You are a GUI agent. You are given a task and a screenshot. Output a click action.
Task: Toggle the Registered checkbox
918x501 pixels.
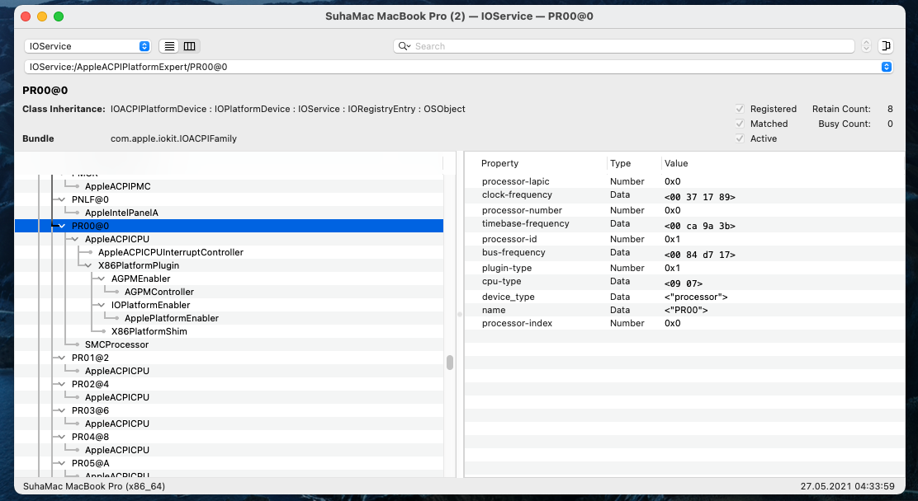pos(740,109)
